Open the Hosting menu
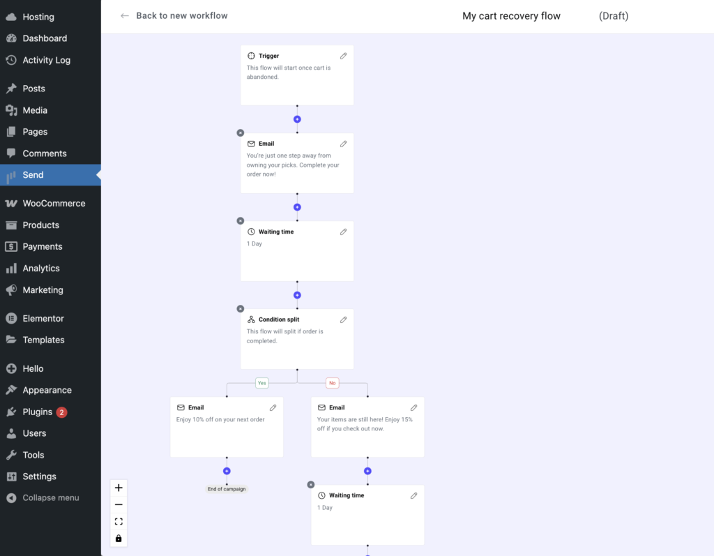Viewport: 714px width, 556px height. pos(50,17)
